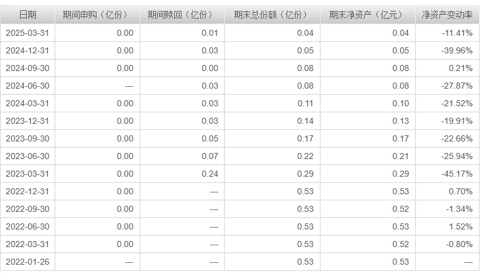Click the -45.17% change rate cell

(x=457, y=174)
